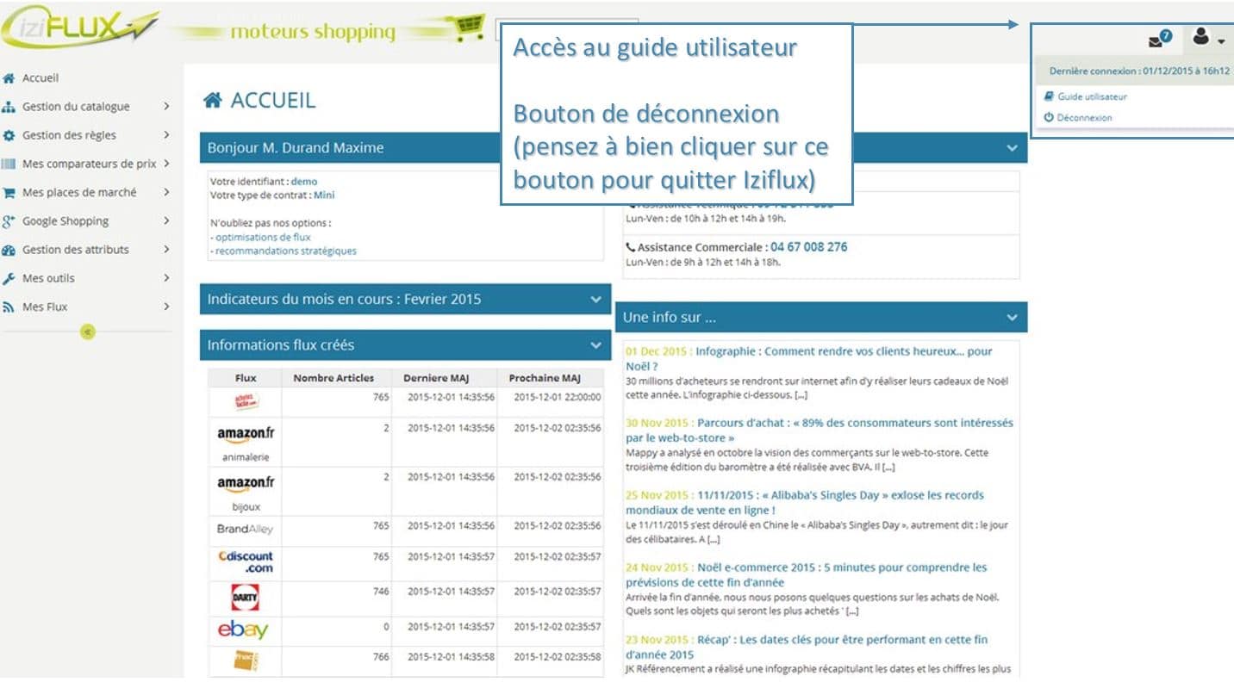Screen dimensions: 1234x682
Task: Open article Alibaba's Singles Day news
Action: [x=805, y=502]
